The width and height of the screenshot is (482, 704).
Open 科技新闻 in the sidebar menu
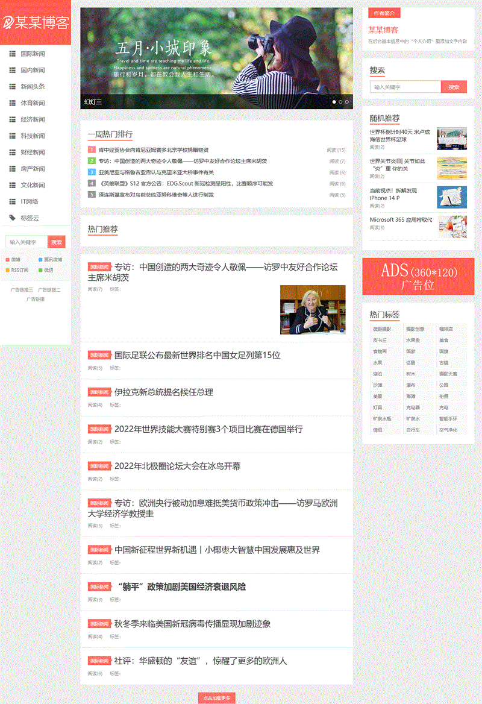(x=33, y=136)
